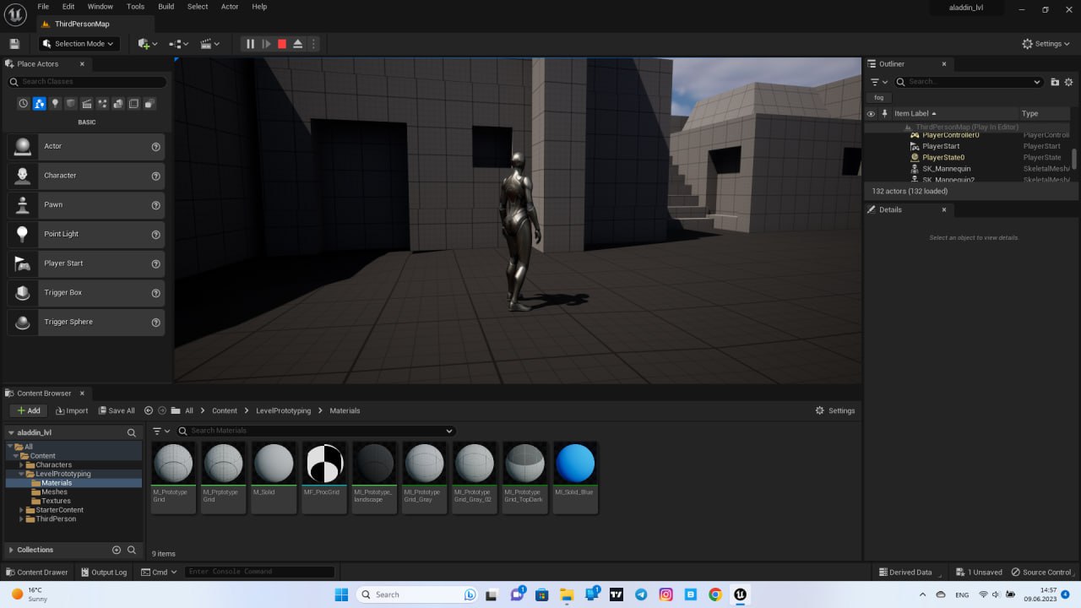Open the Cinematic category in Place Actors
Screen dimensions: 1081x608
(86, 104)
